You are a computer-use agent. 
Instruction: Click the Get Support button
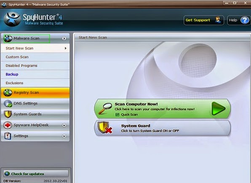pos(204,20)
